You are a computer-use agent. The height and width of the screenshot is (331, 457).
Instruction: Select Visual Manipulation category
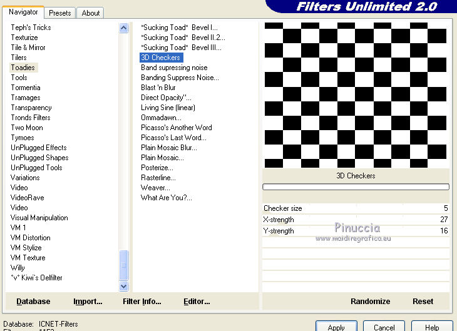(x=39, y=218)
